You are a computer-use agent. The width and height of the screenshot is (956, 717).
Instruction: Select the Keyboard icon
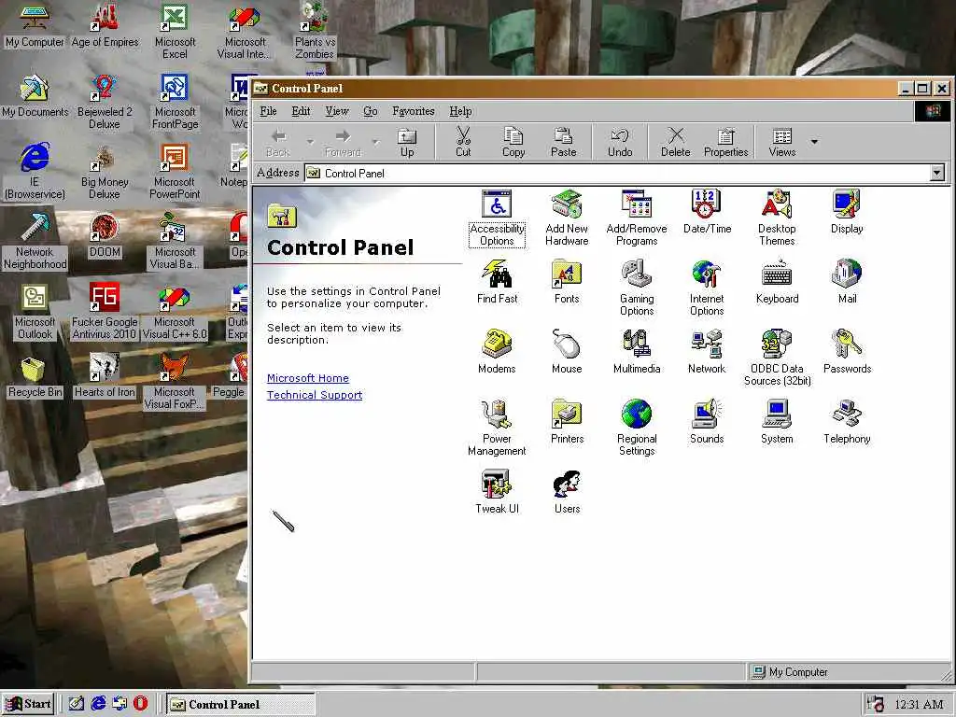777,282
